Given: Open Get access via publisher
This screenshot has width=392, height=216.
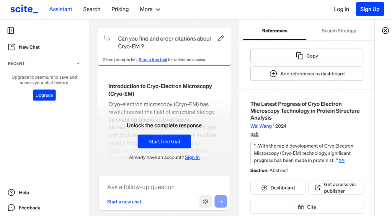Looking at the screenshot, I should (x=335, y=188).
